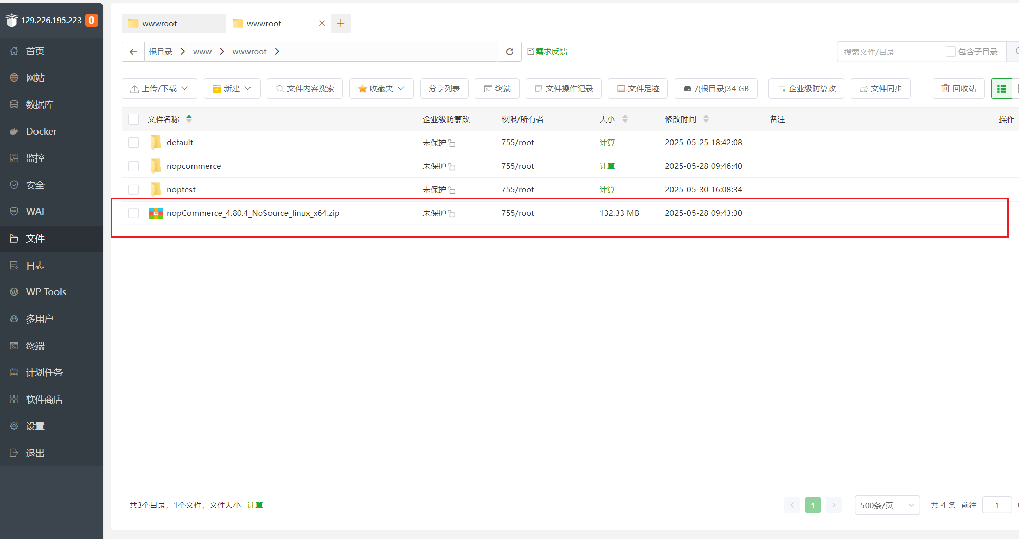Image resolution: width=1019 pixels, height=539 pixels.
Task: Click /(根目录)34 GB disk button
Action: point(716,89)
